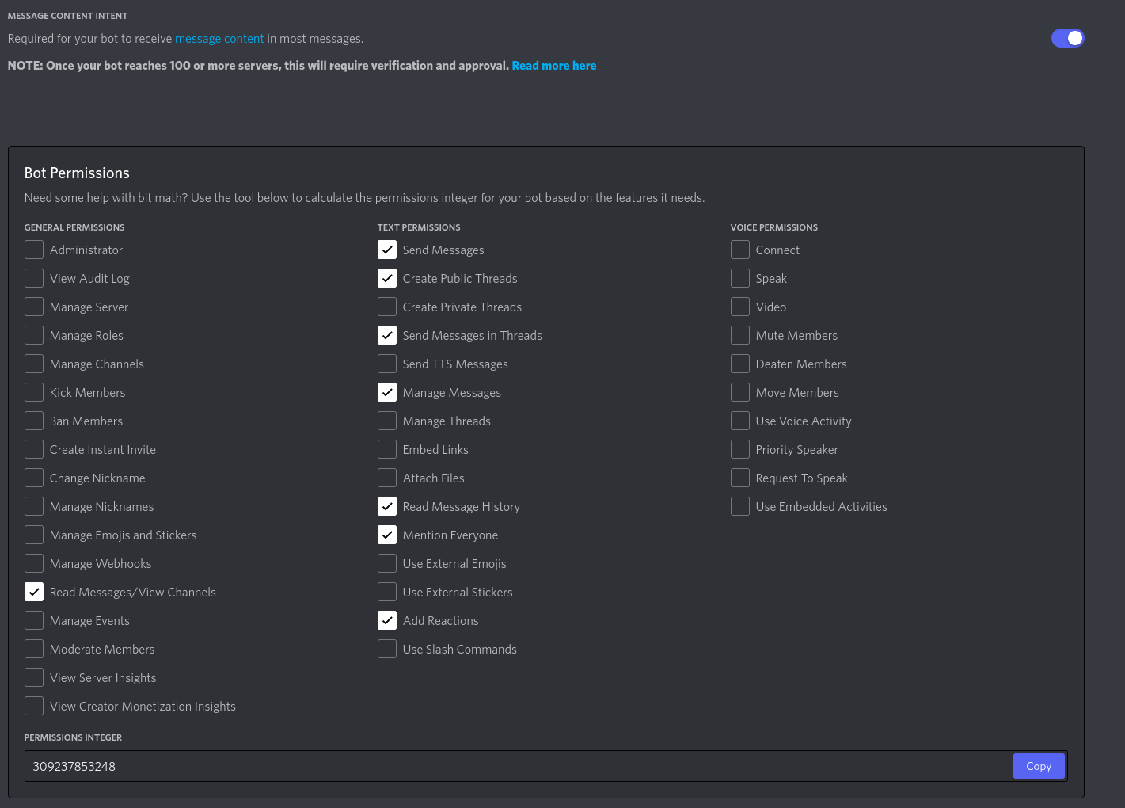Check Use Embedded Activities permission
Image resolution: width=1125 pixels, height=808 pixels.
[x=740, y=506]
